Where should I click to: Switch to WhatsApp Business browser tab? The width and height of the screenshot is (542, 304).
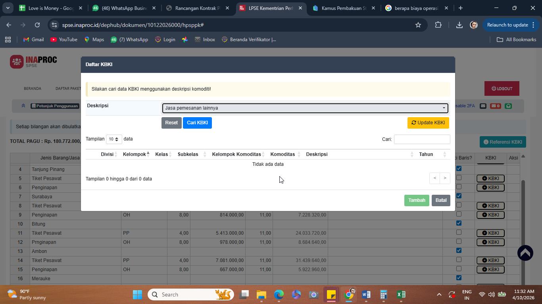point(124,8)
